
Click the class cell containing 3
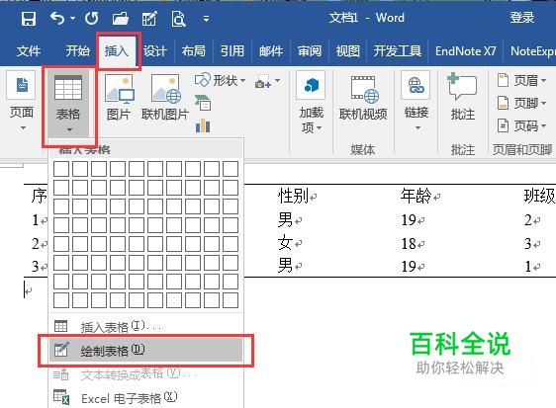(x=528, y=244)
